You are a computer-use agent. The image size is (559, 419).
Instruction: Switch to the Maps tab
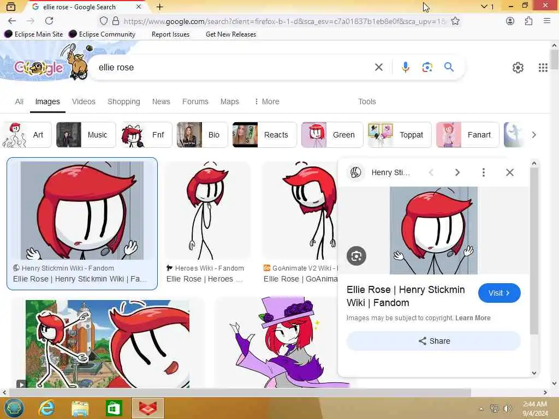tap(230, 101)
